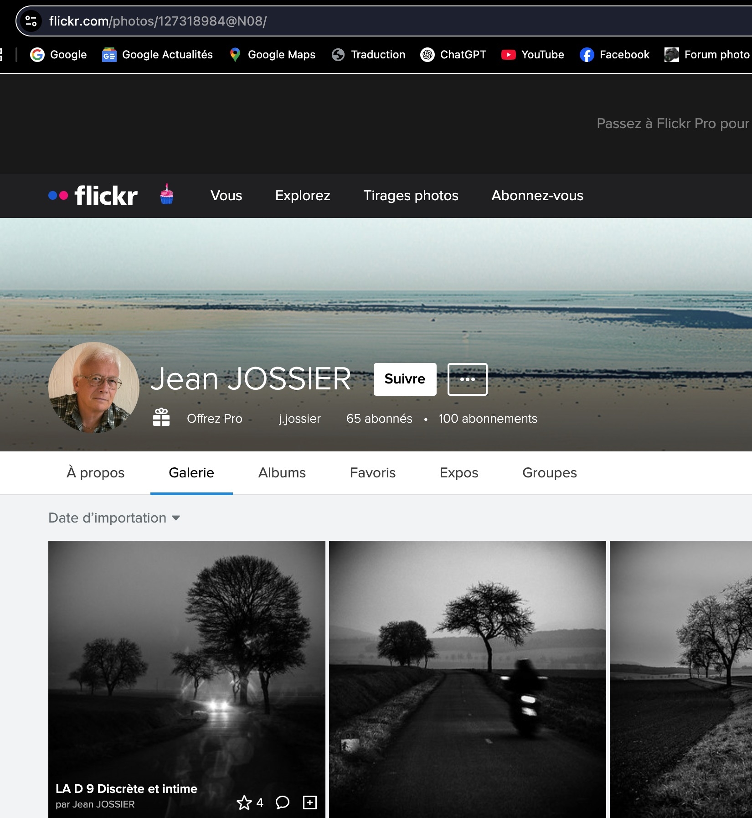
Task: Open comments via speech bubble icon
Action: coord(283,802)
